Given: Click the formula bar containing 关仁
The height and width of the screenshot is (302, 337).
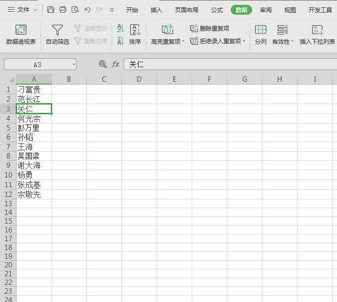Looking at the screenshot, I should point(230,64).
